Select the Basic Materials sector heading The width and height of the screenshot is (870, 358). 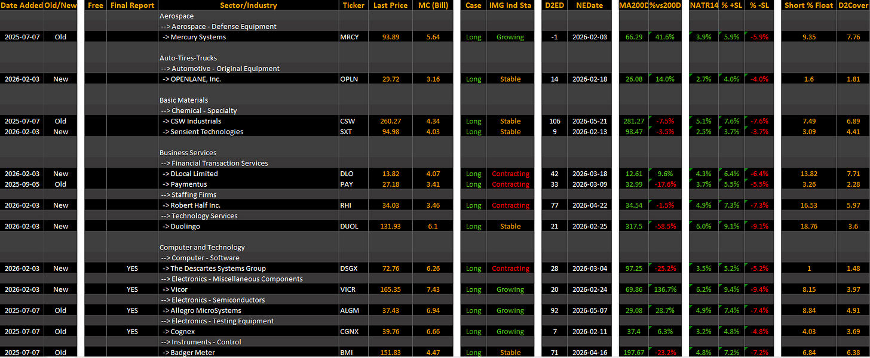(183, 100)
